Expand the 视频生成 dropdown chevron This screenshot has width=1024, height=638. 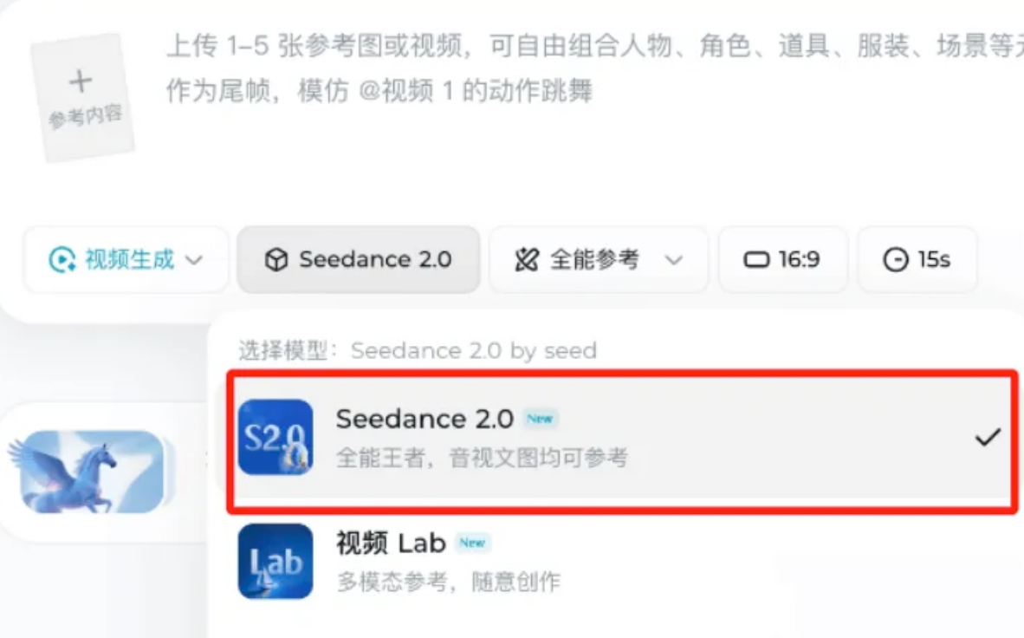[195, 260]
